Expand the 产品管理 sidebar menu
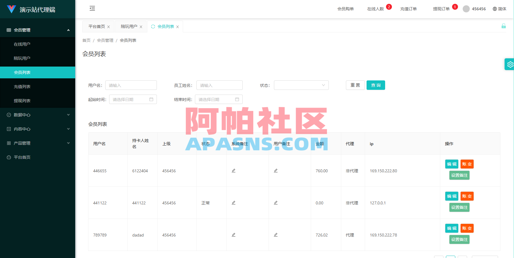The height and width of the screenshot is (258, 514). [37, 143]
